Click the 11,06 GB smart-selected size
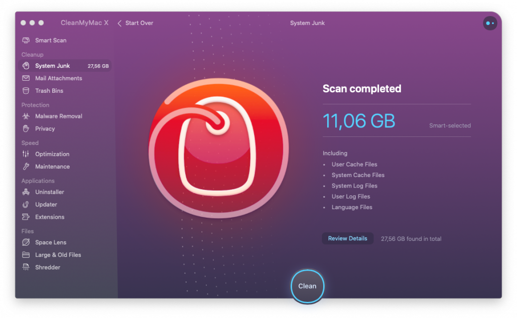The image size is (517, 318). [358, 121]
